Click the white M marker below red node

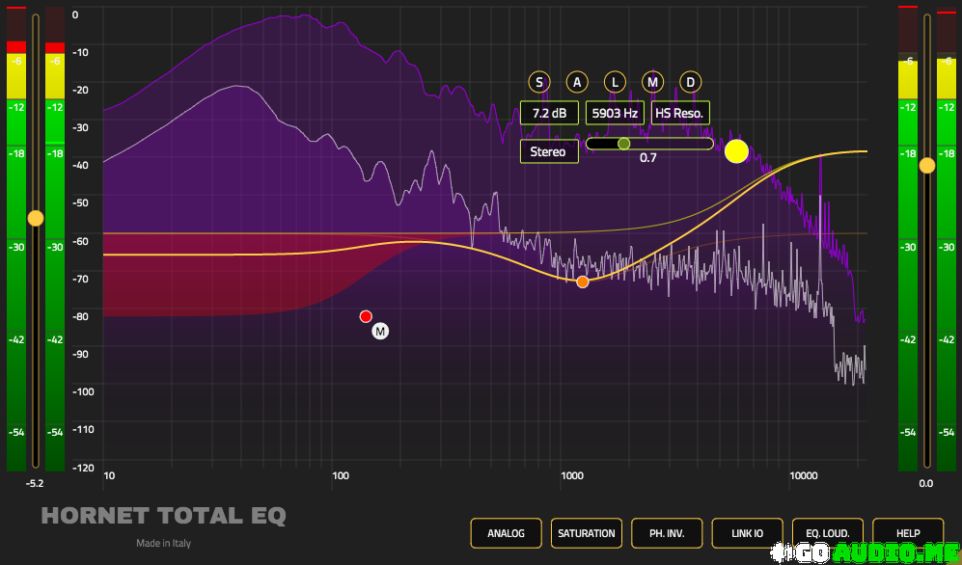coord(380,332)
